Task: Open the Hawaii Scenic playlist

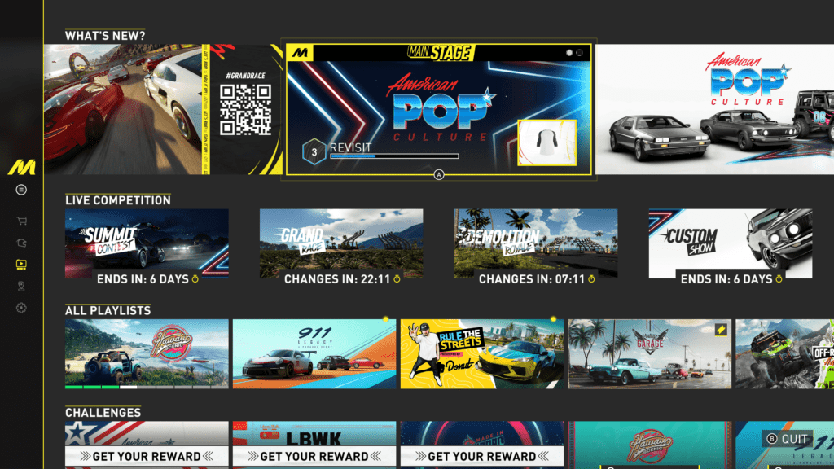Action: (147, 353)
